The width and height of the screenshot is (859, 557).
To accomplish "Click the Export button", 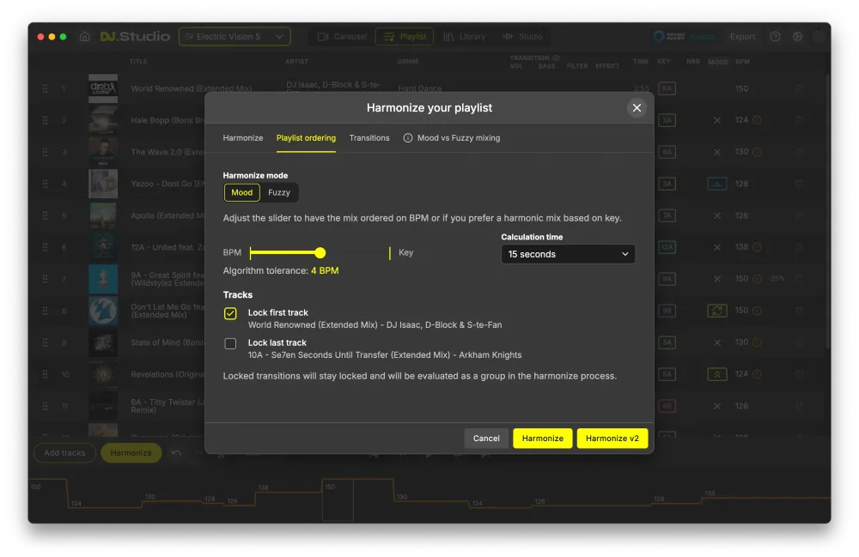I will [x=742, y=37].
